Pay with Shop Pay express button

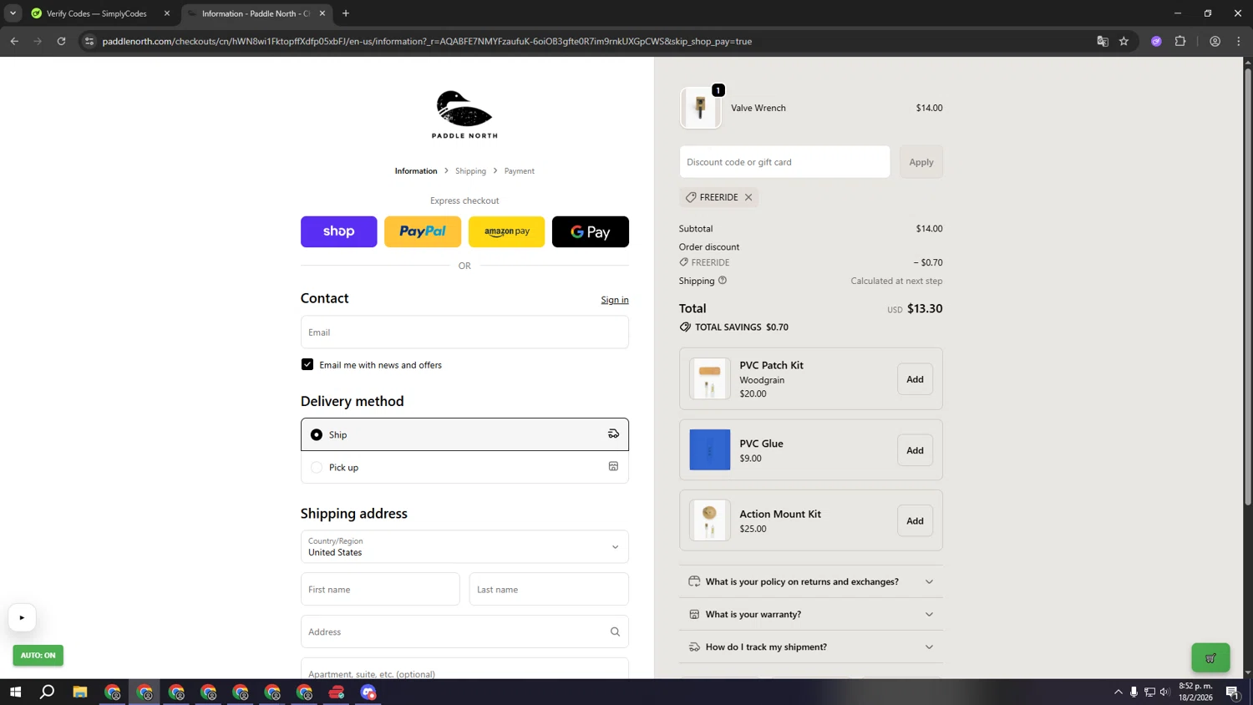coord(338,231)
